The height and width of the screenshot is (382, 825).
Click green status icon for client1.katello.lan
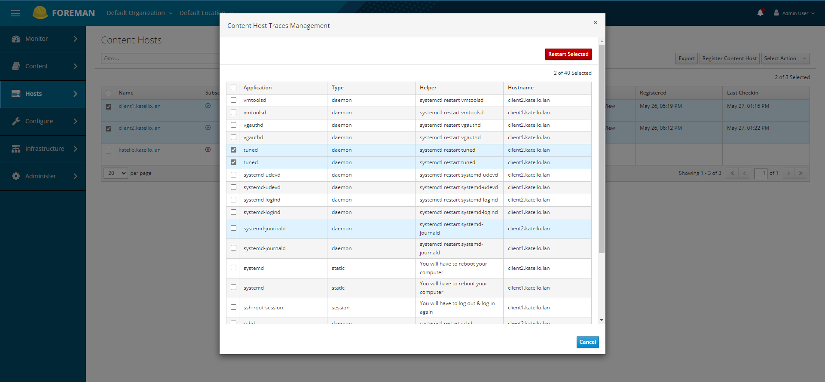click(208, 106)
